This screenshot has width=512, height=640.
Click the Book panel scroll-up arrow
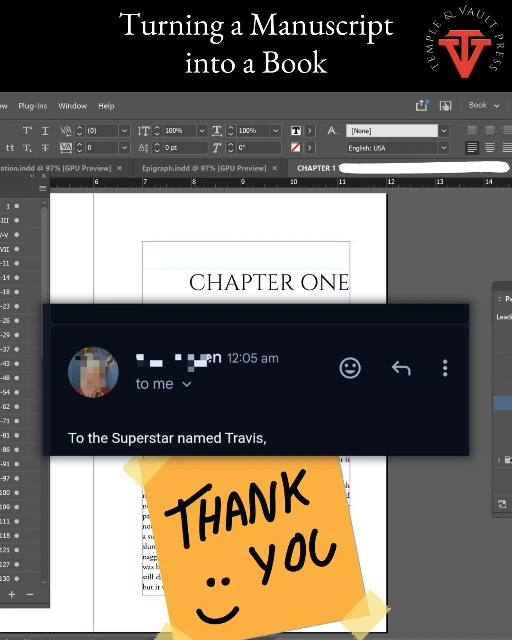44,203
